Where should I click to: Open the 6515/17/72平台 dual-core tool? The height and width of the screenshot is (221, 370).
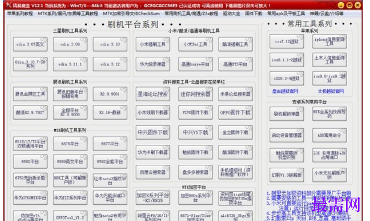(x=30, y=143)
